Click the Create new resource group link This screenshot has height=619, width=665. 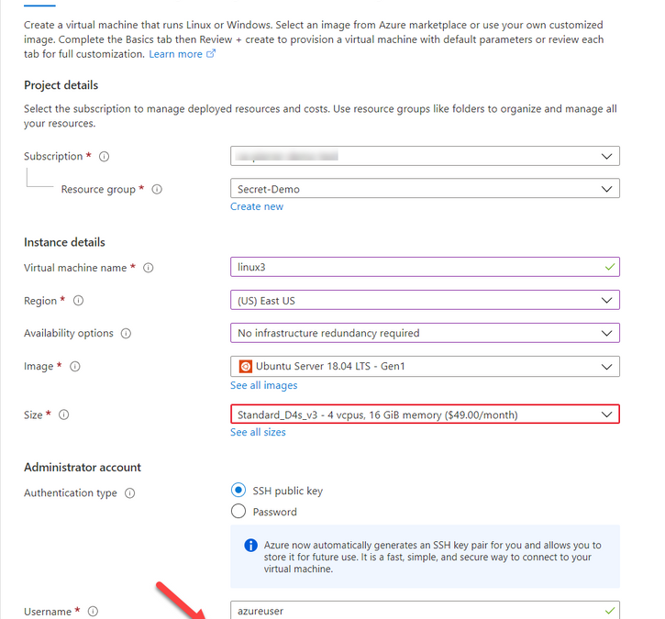257,206
